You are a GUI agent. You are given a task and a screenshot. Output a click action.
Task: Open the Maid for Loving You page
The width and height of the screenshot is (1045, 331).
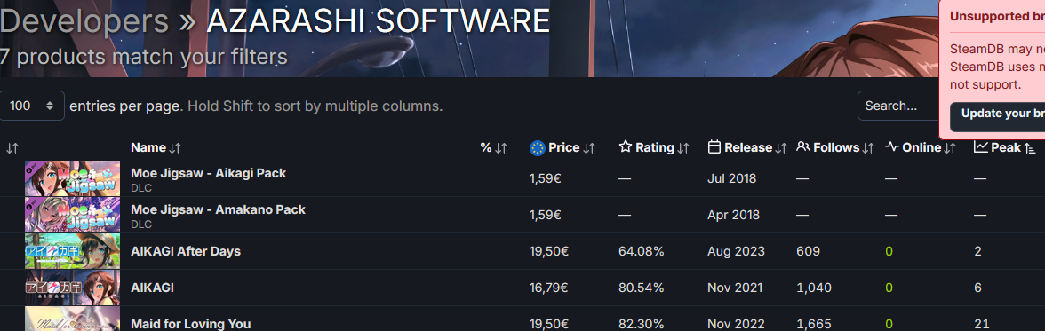click(x=190, y=324)
